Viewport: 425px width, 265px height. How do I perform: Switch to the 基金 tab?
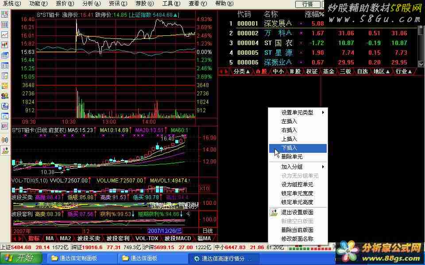(x=328, y=72)
